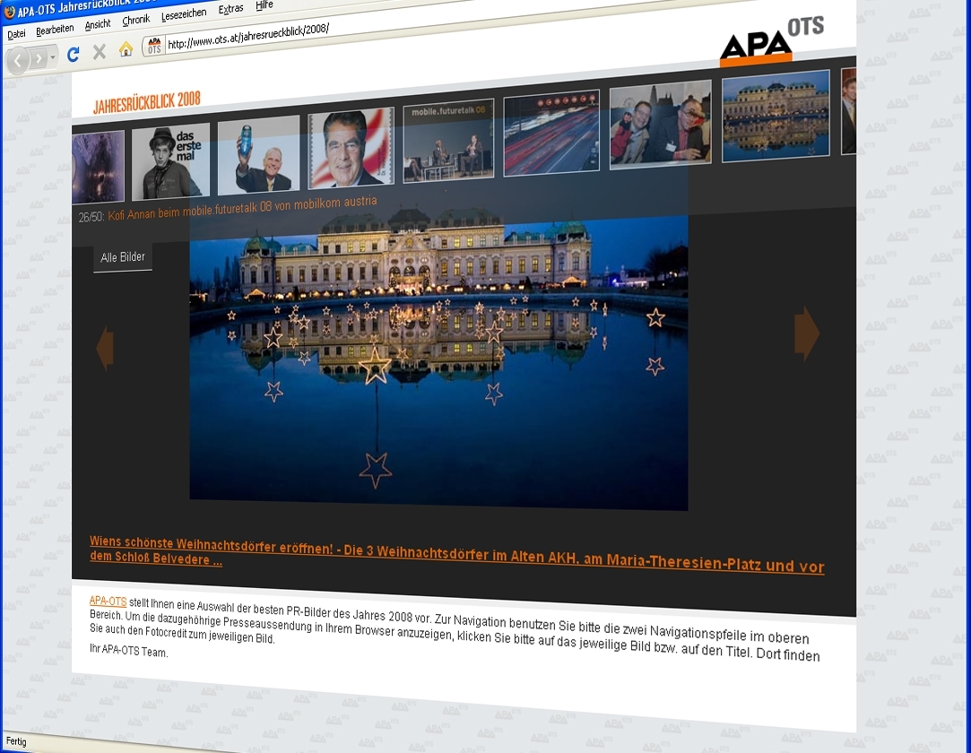Open the Datei menu

[16, 34]
